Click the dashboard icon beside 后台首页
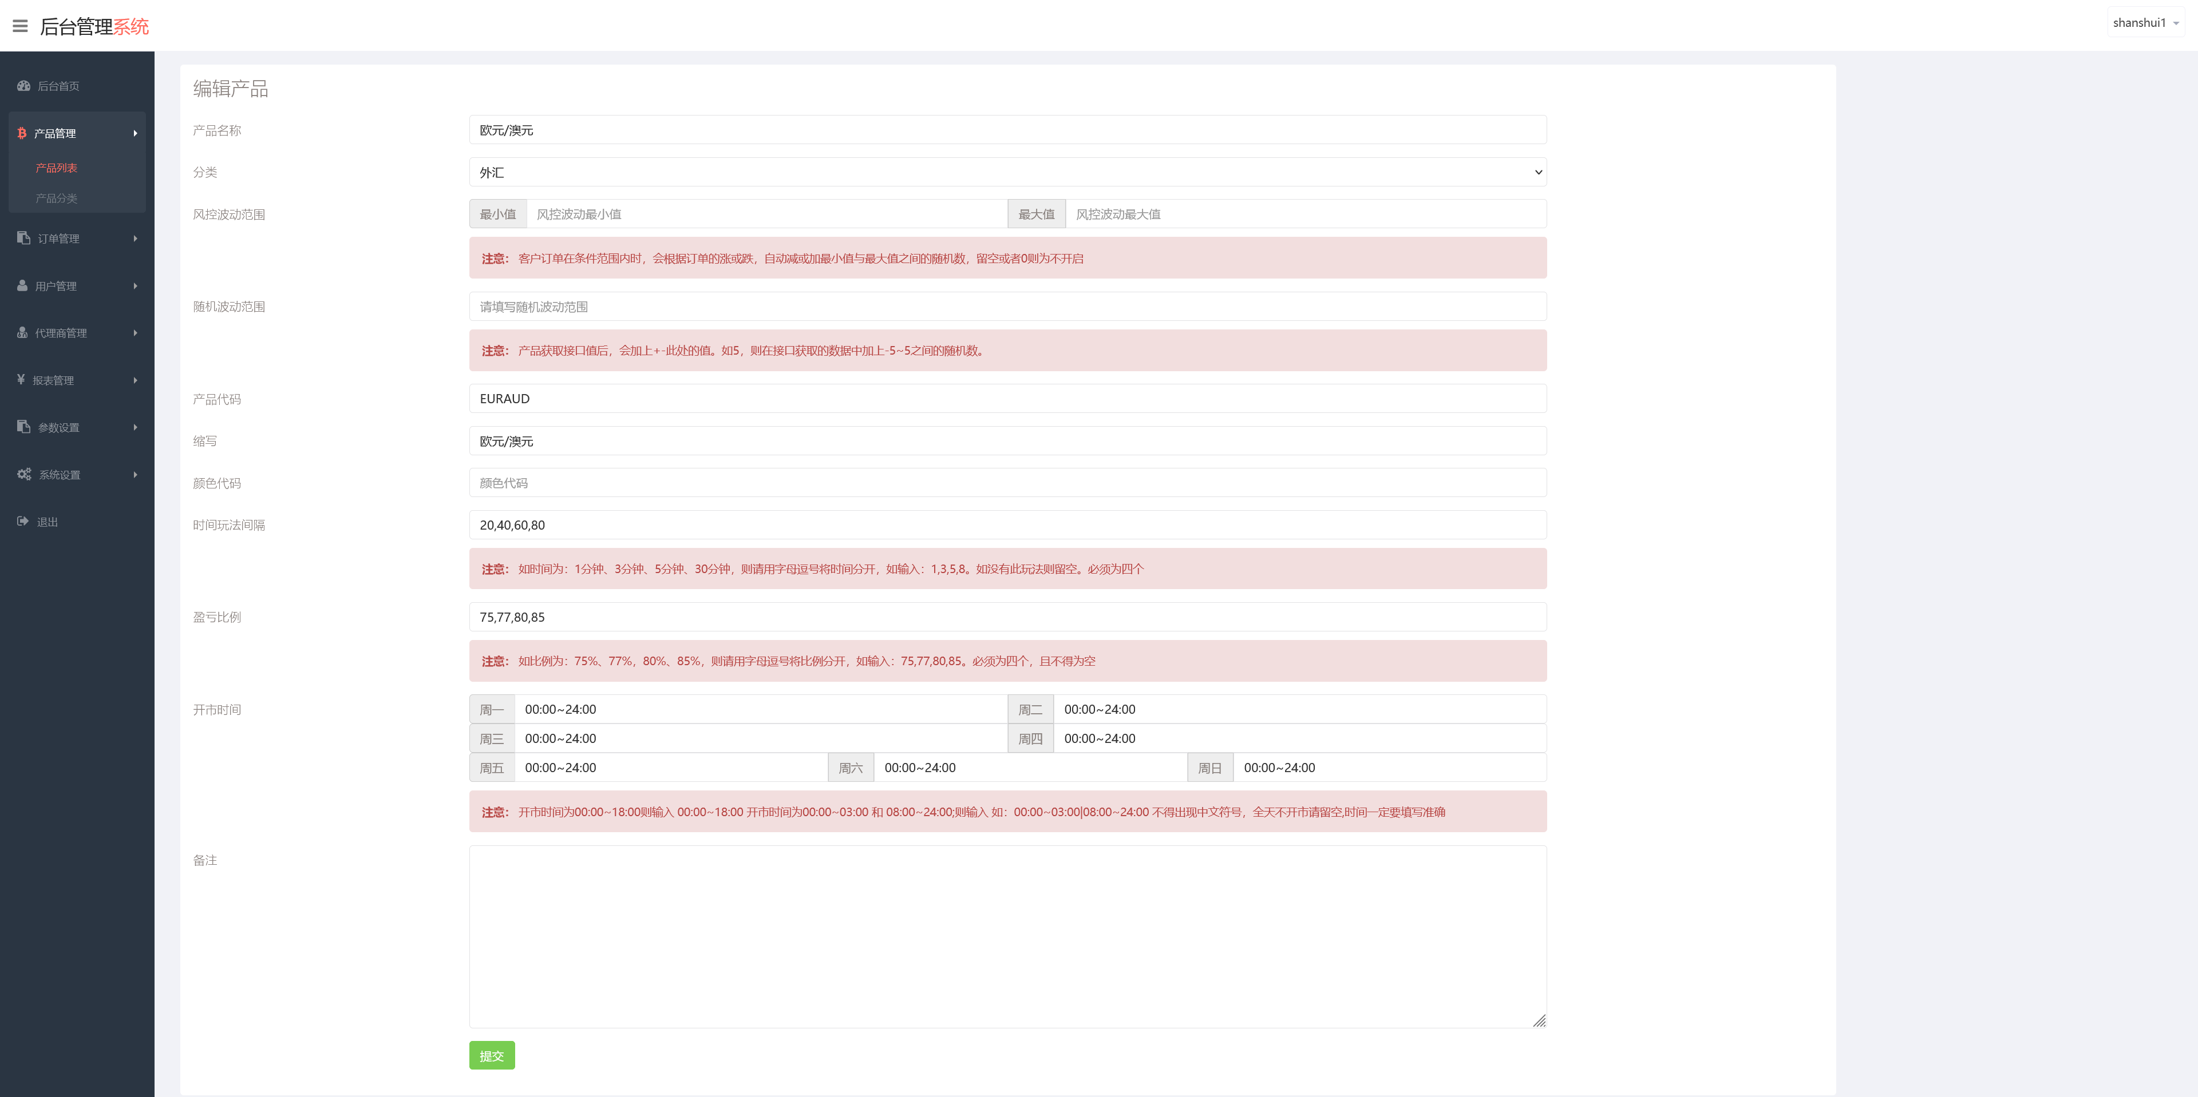 click(x=24, y=86)
